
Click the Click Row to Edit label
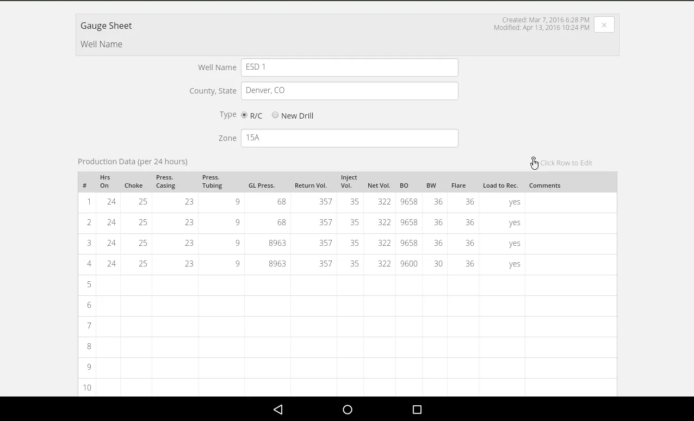pyautogui.click(x=567, y=163)
